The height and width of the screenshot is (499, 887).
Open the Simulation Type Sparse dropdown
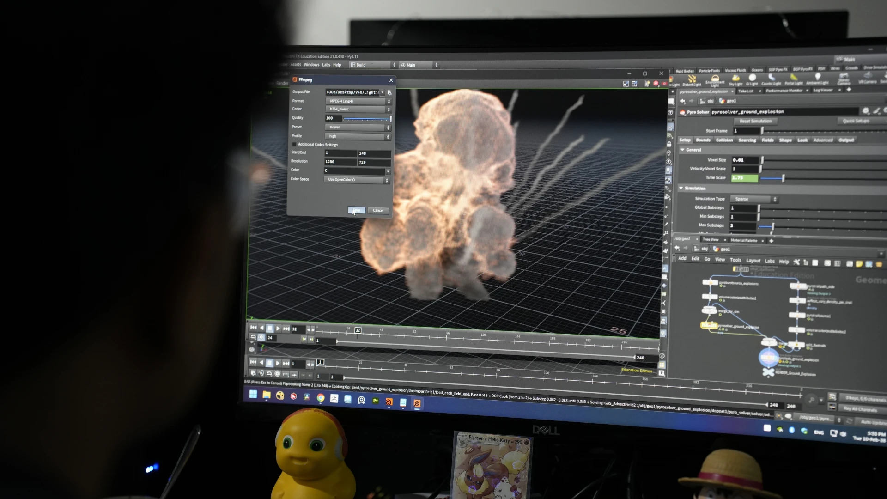(x=754, y=199)
